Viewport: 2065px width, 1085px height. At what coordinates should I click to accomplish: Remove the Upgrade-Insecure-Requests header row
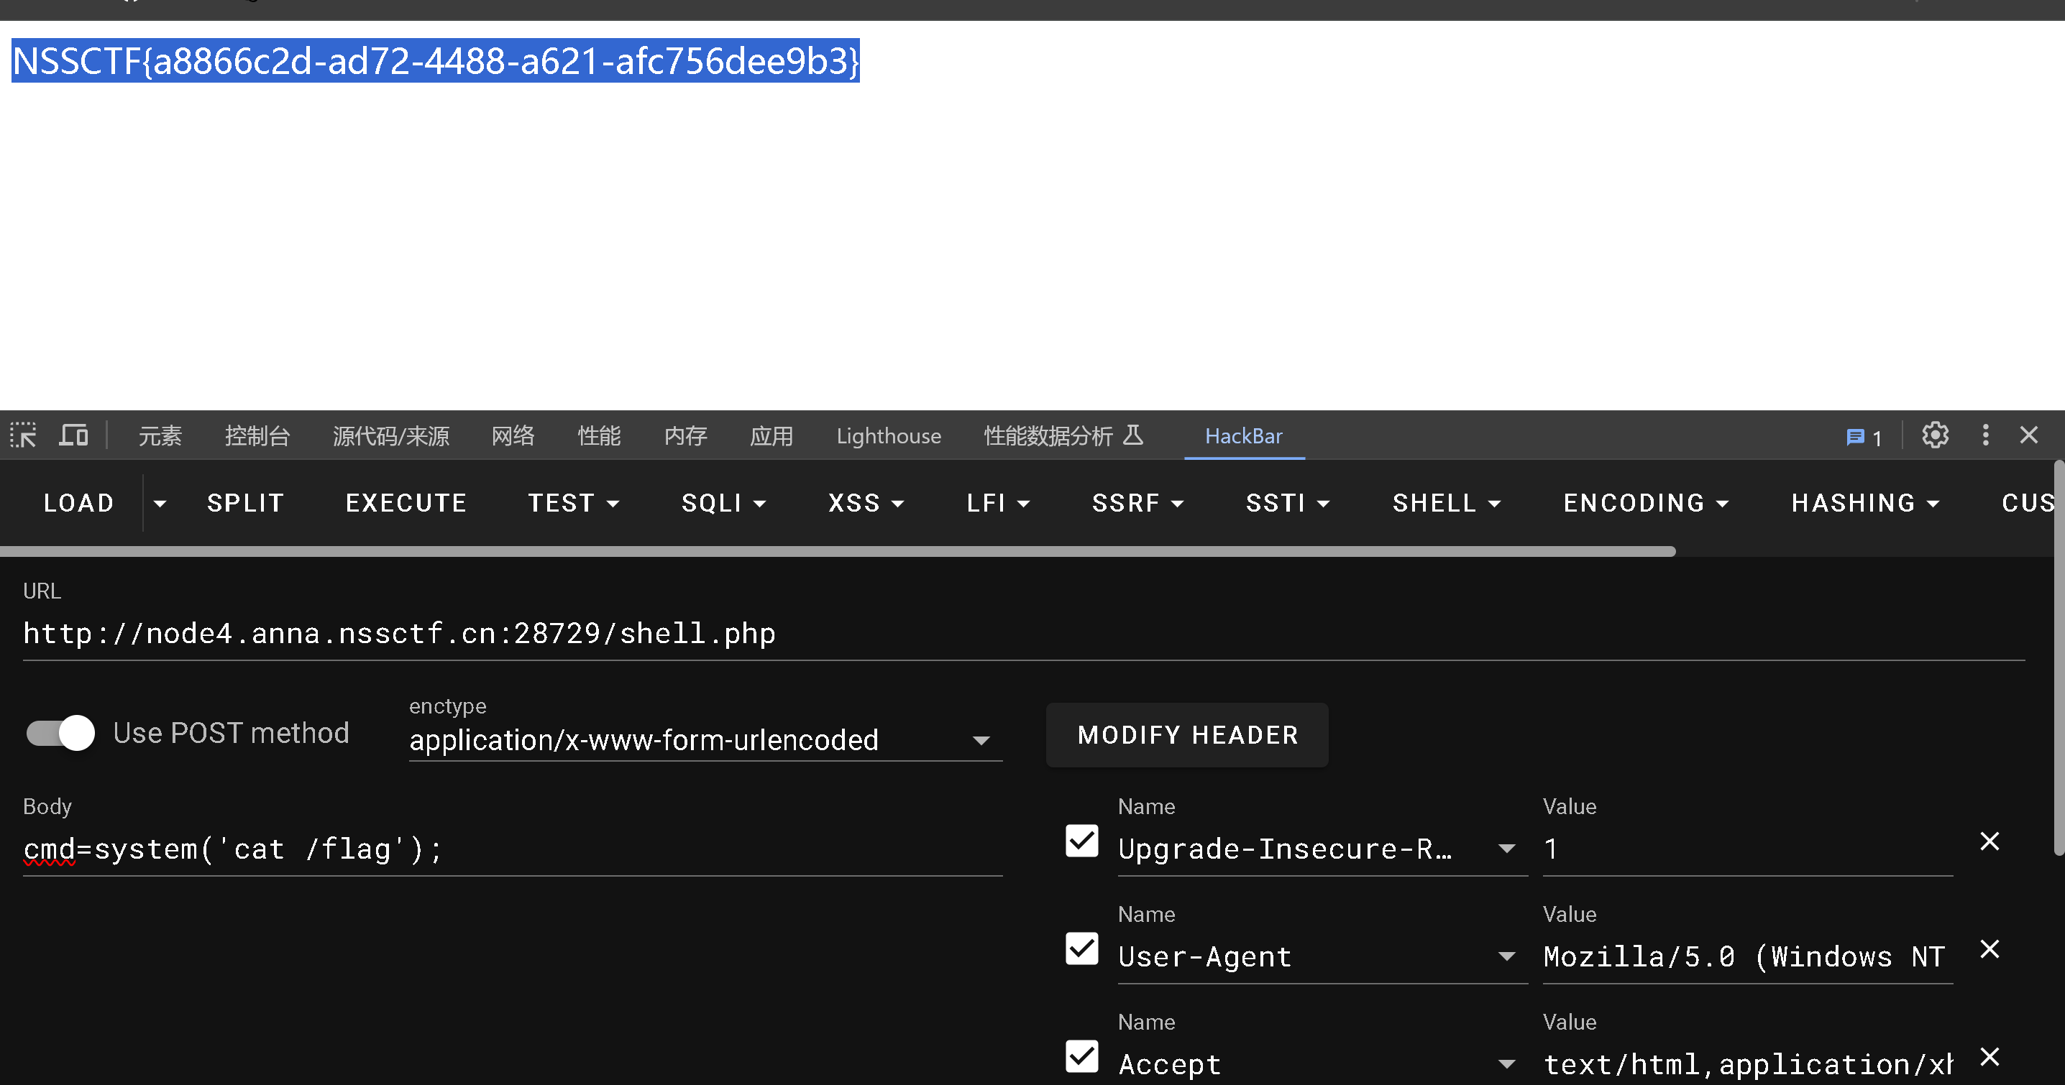pyautogui.click(x=1989, y=841)
